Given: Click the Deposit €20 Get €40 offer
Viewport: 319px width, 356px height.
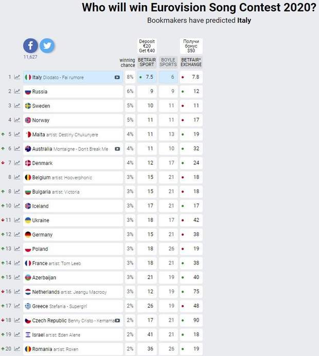Looking at the screenshot, I should [147, 46].
